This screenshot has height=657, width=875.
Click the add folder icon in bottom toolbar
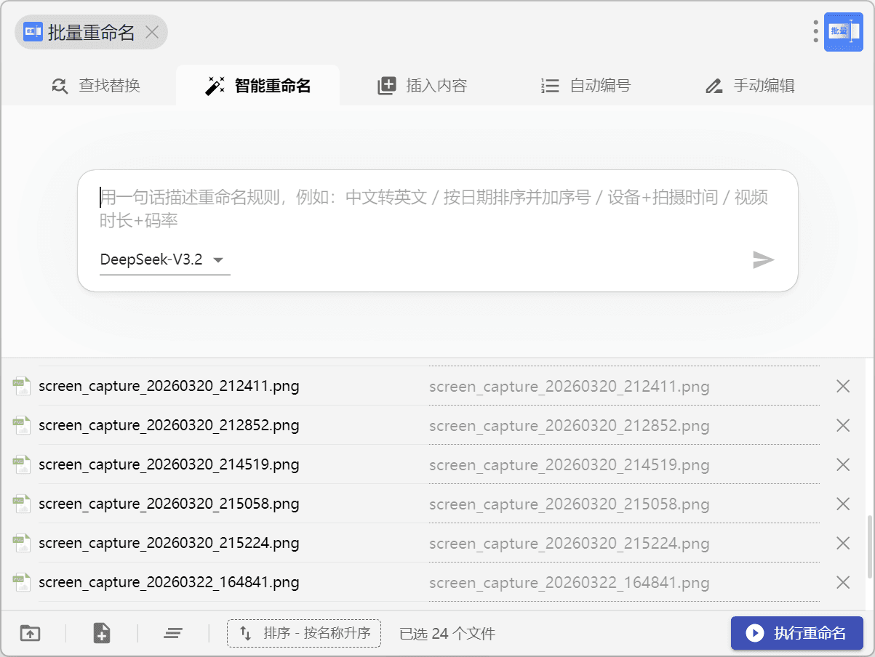[x=30, y=633]
